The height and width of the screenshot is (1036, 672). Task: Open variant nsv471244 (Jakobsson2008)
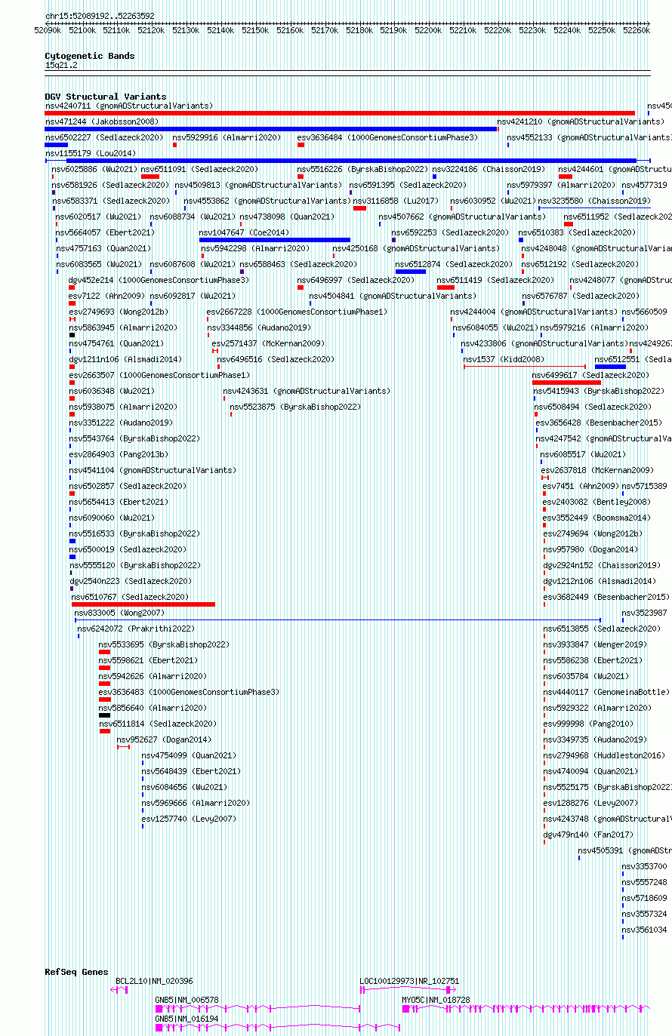(x=102, y=121)
